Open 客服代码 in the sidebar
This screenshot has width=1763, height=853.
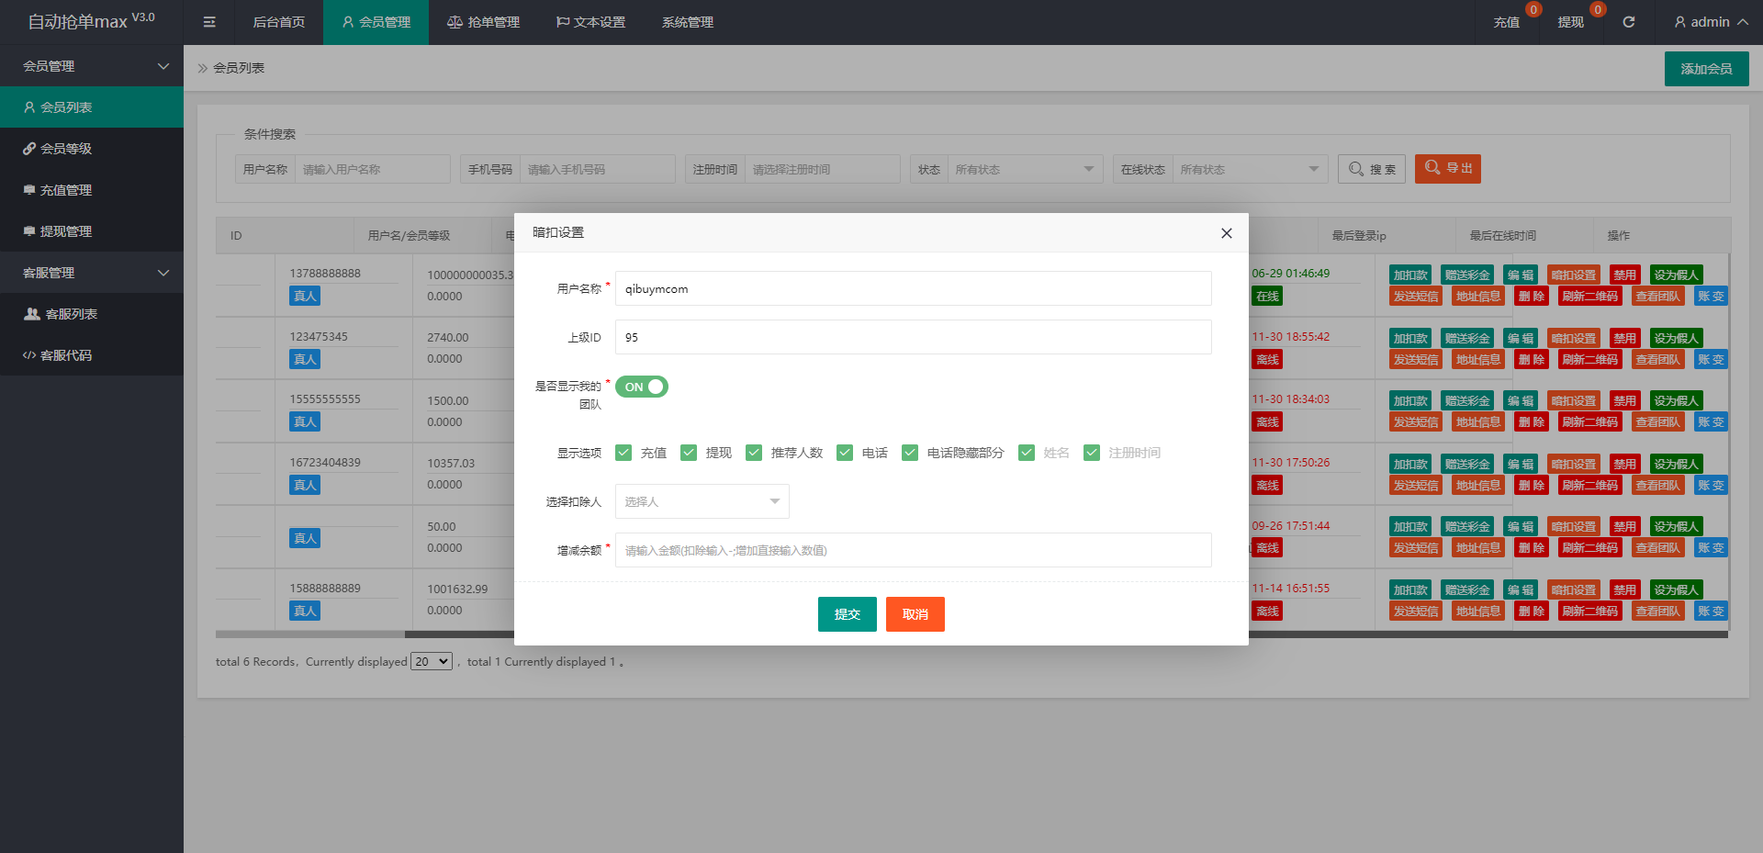point(92,355)
